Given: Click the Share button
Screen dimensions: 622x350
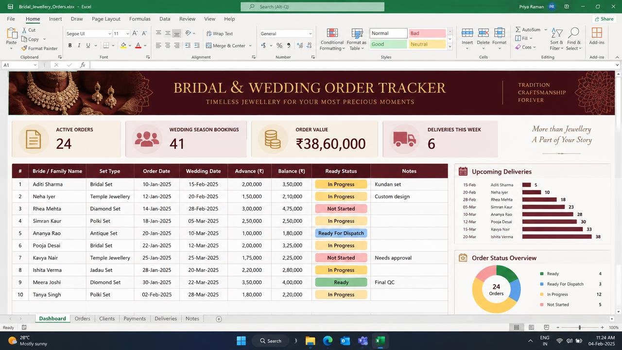Looking at the screenshot, I should tap(604, 19).
